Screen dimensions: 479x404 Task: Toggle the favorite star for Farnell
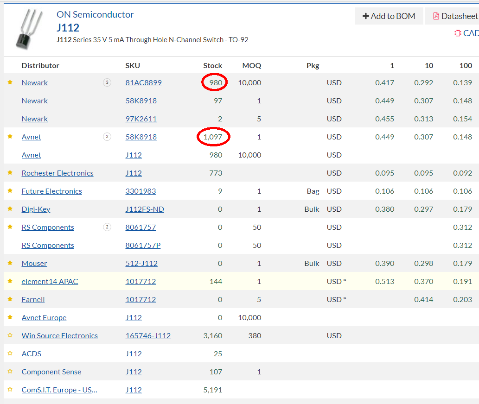(10, 299)
